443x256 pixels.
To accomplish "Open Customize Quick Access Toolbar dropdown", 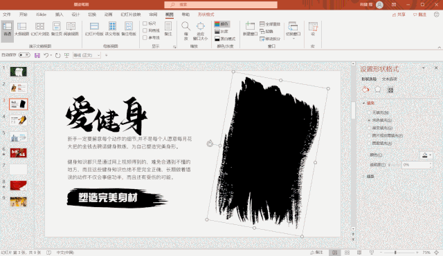I will (x=106, y=55).
